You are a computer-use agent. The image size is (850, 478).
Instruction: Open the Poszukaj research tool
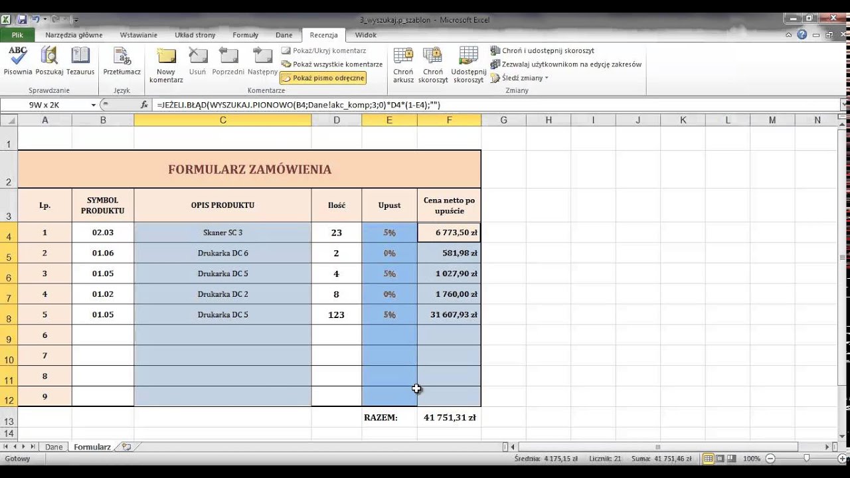pos(49,61)
